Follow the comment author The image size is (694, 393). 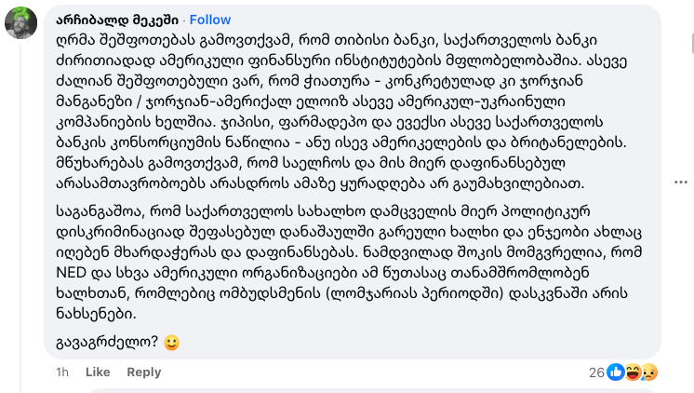coord(210,20)
